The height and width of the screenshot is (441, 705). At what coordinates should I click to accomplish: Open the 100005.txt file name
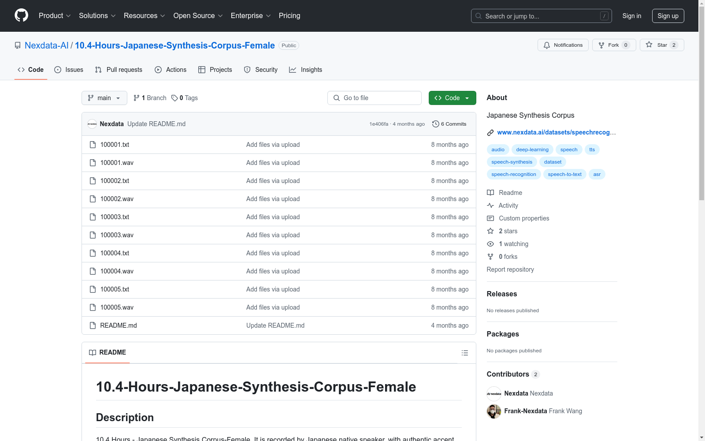(115, 289)
